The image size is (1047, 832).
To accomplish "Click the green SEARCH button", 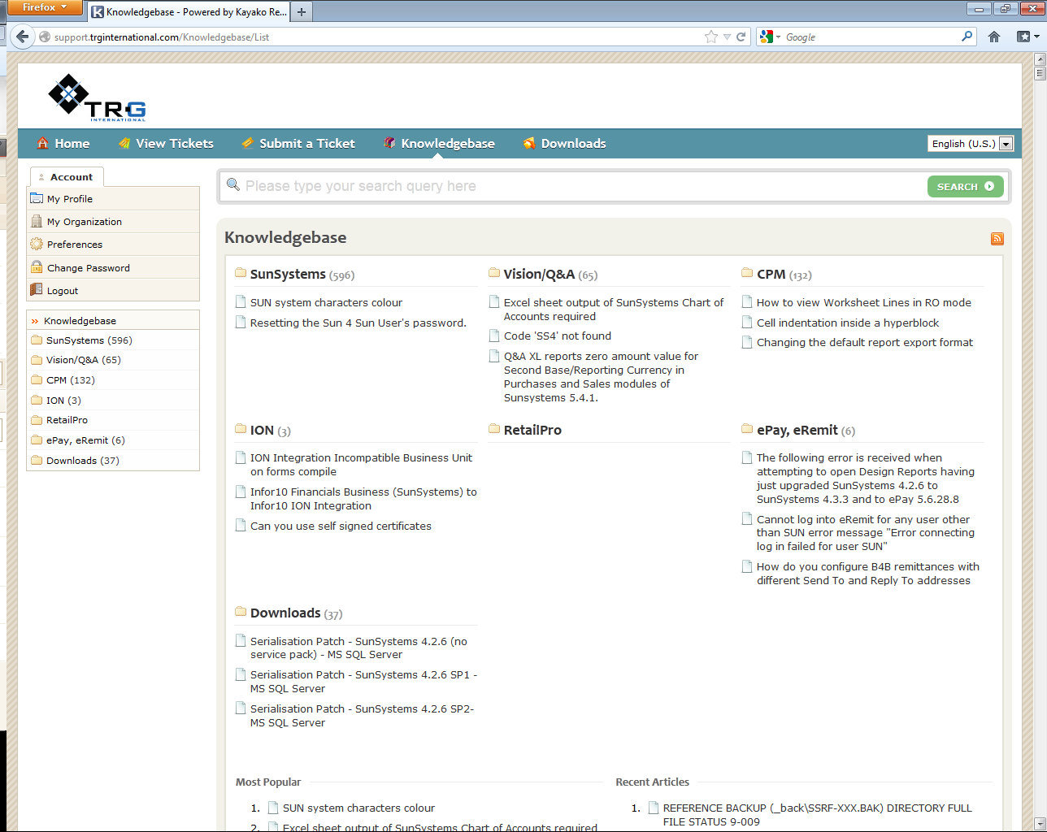I will [966, 187].
